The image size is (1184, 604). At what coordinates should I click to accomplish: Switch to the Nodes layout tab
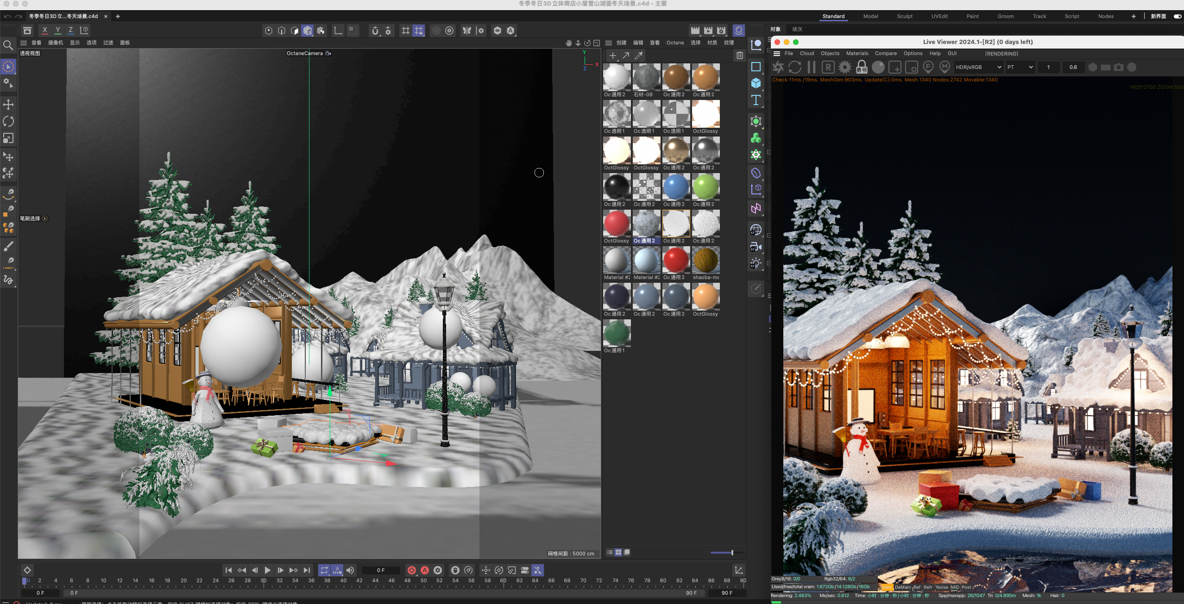pyautogui.click(x=1106, y=16)
